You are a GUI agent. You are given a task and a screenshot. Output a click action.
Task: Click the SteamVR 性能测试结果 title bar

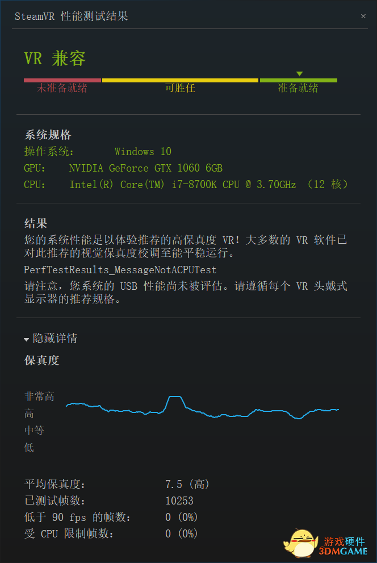(x=71, y=16)
